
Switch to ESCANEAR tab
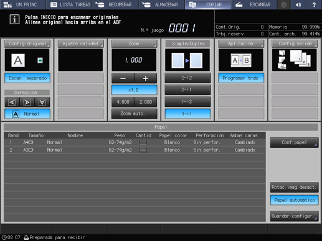point(254,4)
